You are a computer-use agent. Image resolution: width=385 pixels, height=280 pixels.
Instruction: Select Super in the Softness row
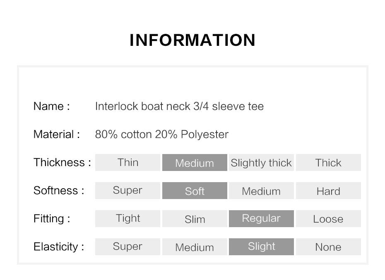[128, 190]
